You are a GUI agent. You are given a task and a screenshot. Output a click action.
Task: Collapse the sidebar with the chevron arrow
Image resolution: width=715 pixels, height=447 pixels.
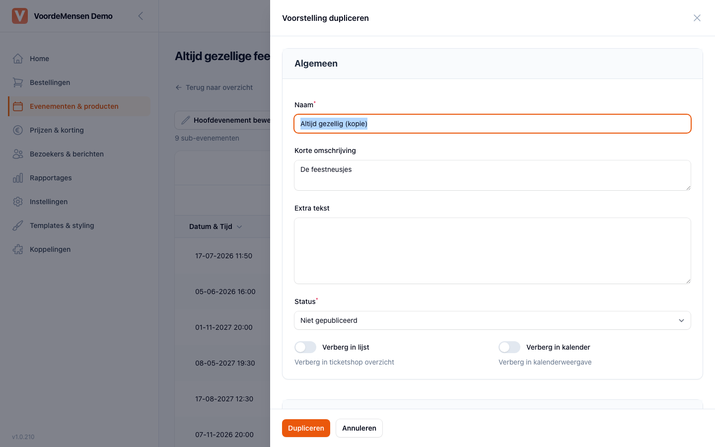[141, 16]
